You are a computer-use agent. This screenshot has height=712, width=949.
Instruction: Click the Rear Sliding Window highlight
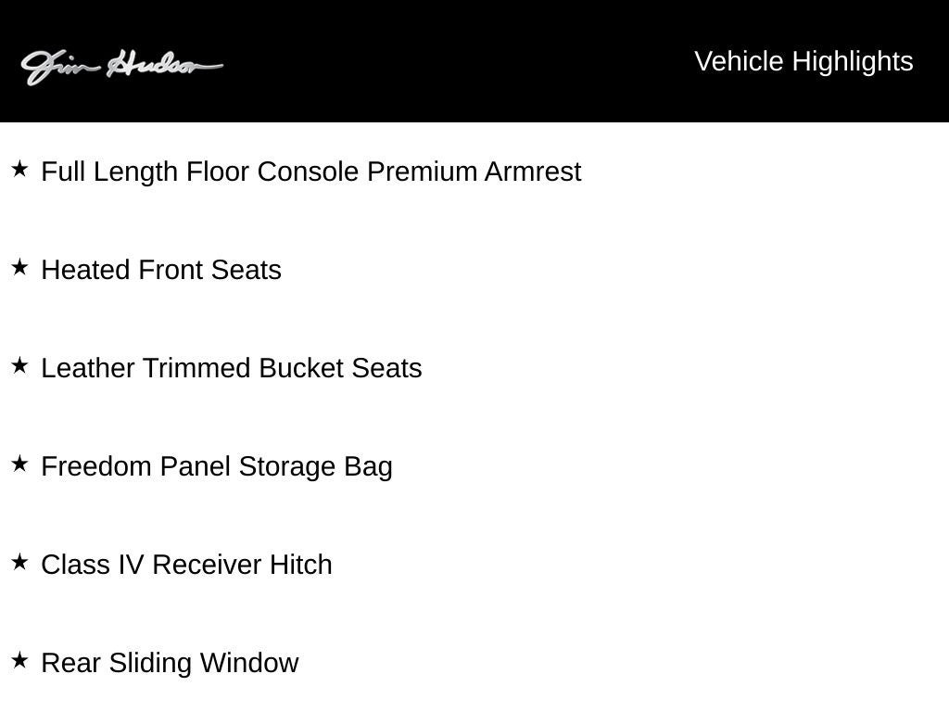point(170,663)
